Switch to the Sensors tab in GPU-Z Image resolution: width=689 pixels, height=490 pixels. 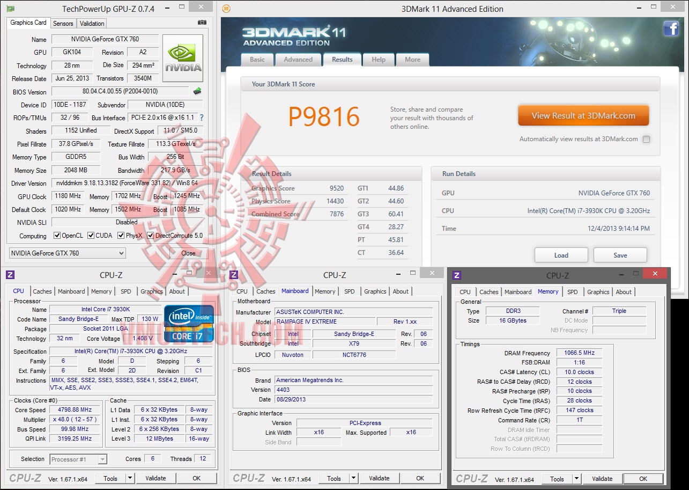(63, 24)
